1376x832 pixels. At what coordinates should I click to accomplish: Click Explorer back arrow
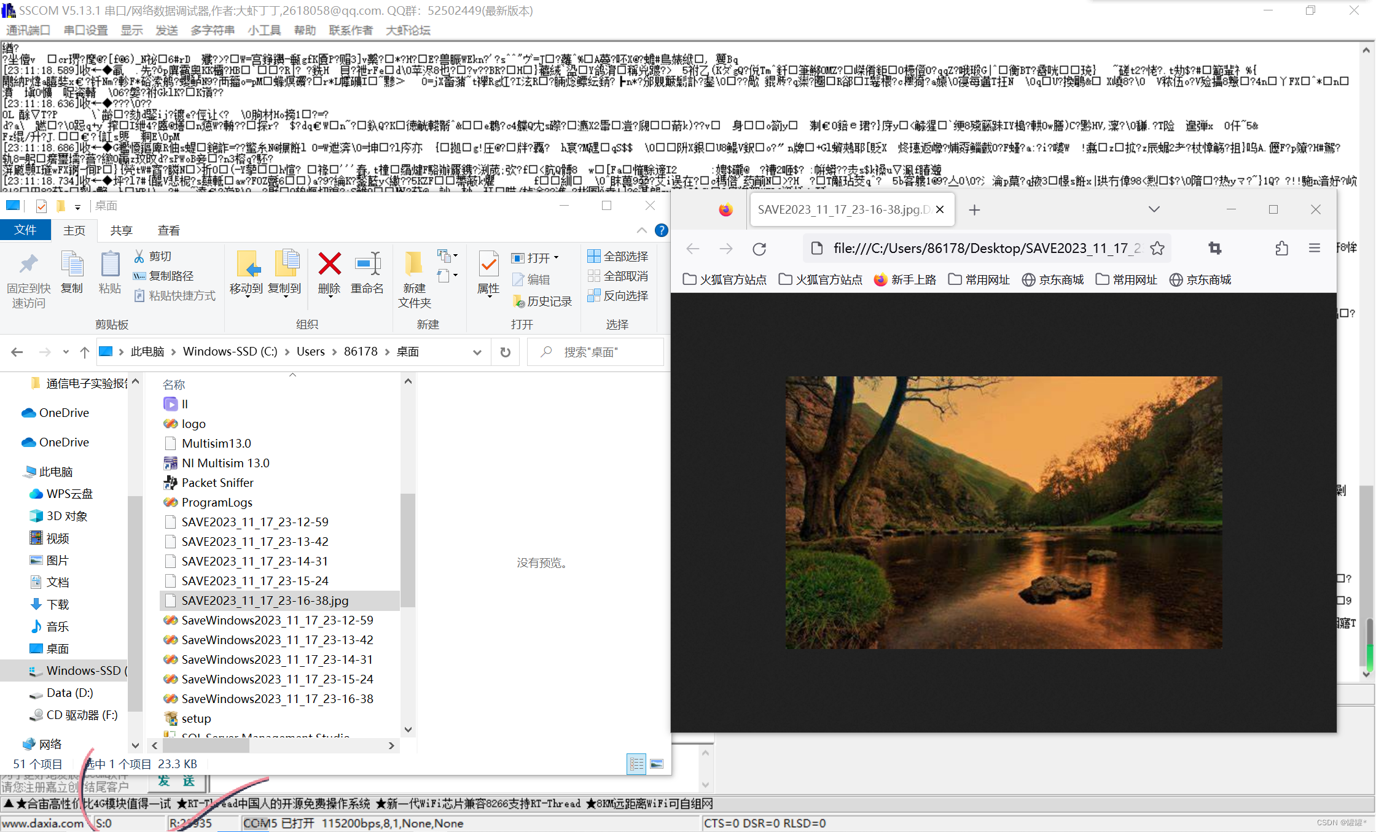tap(17, 352)
